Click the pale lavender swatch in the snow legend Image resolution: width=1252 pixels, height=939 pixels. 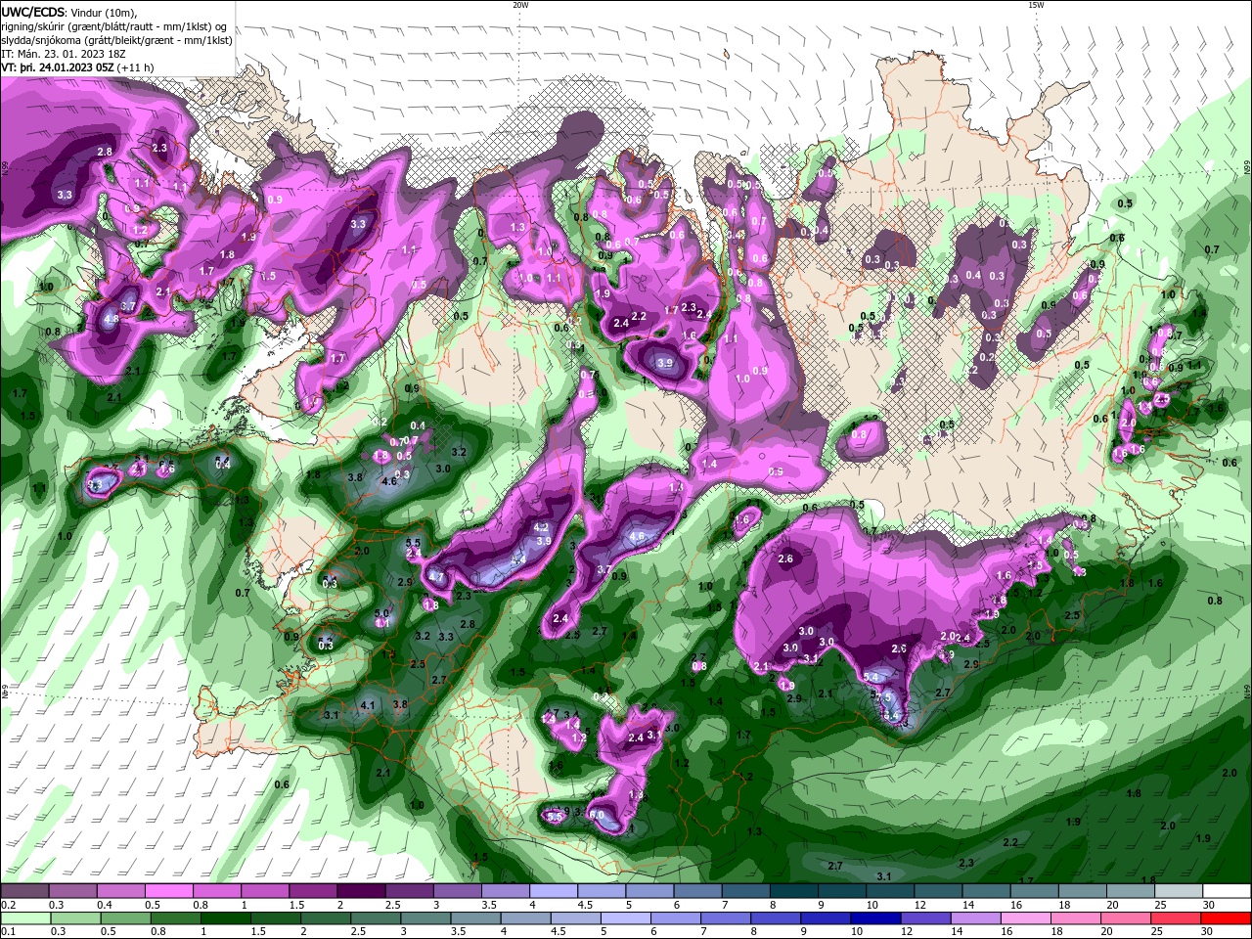(x=554, y=891)
